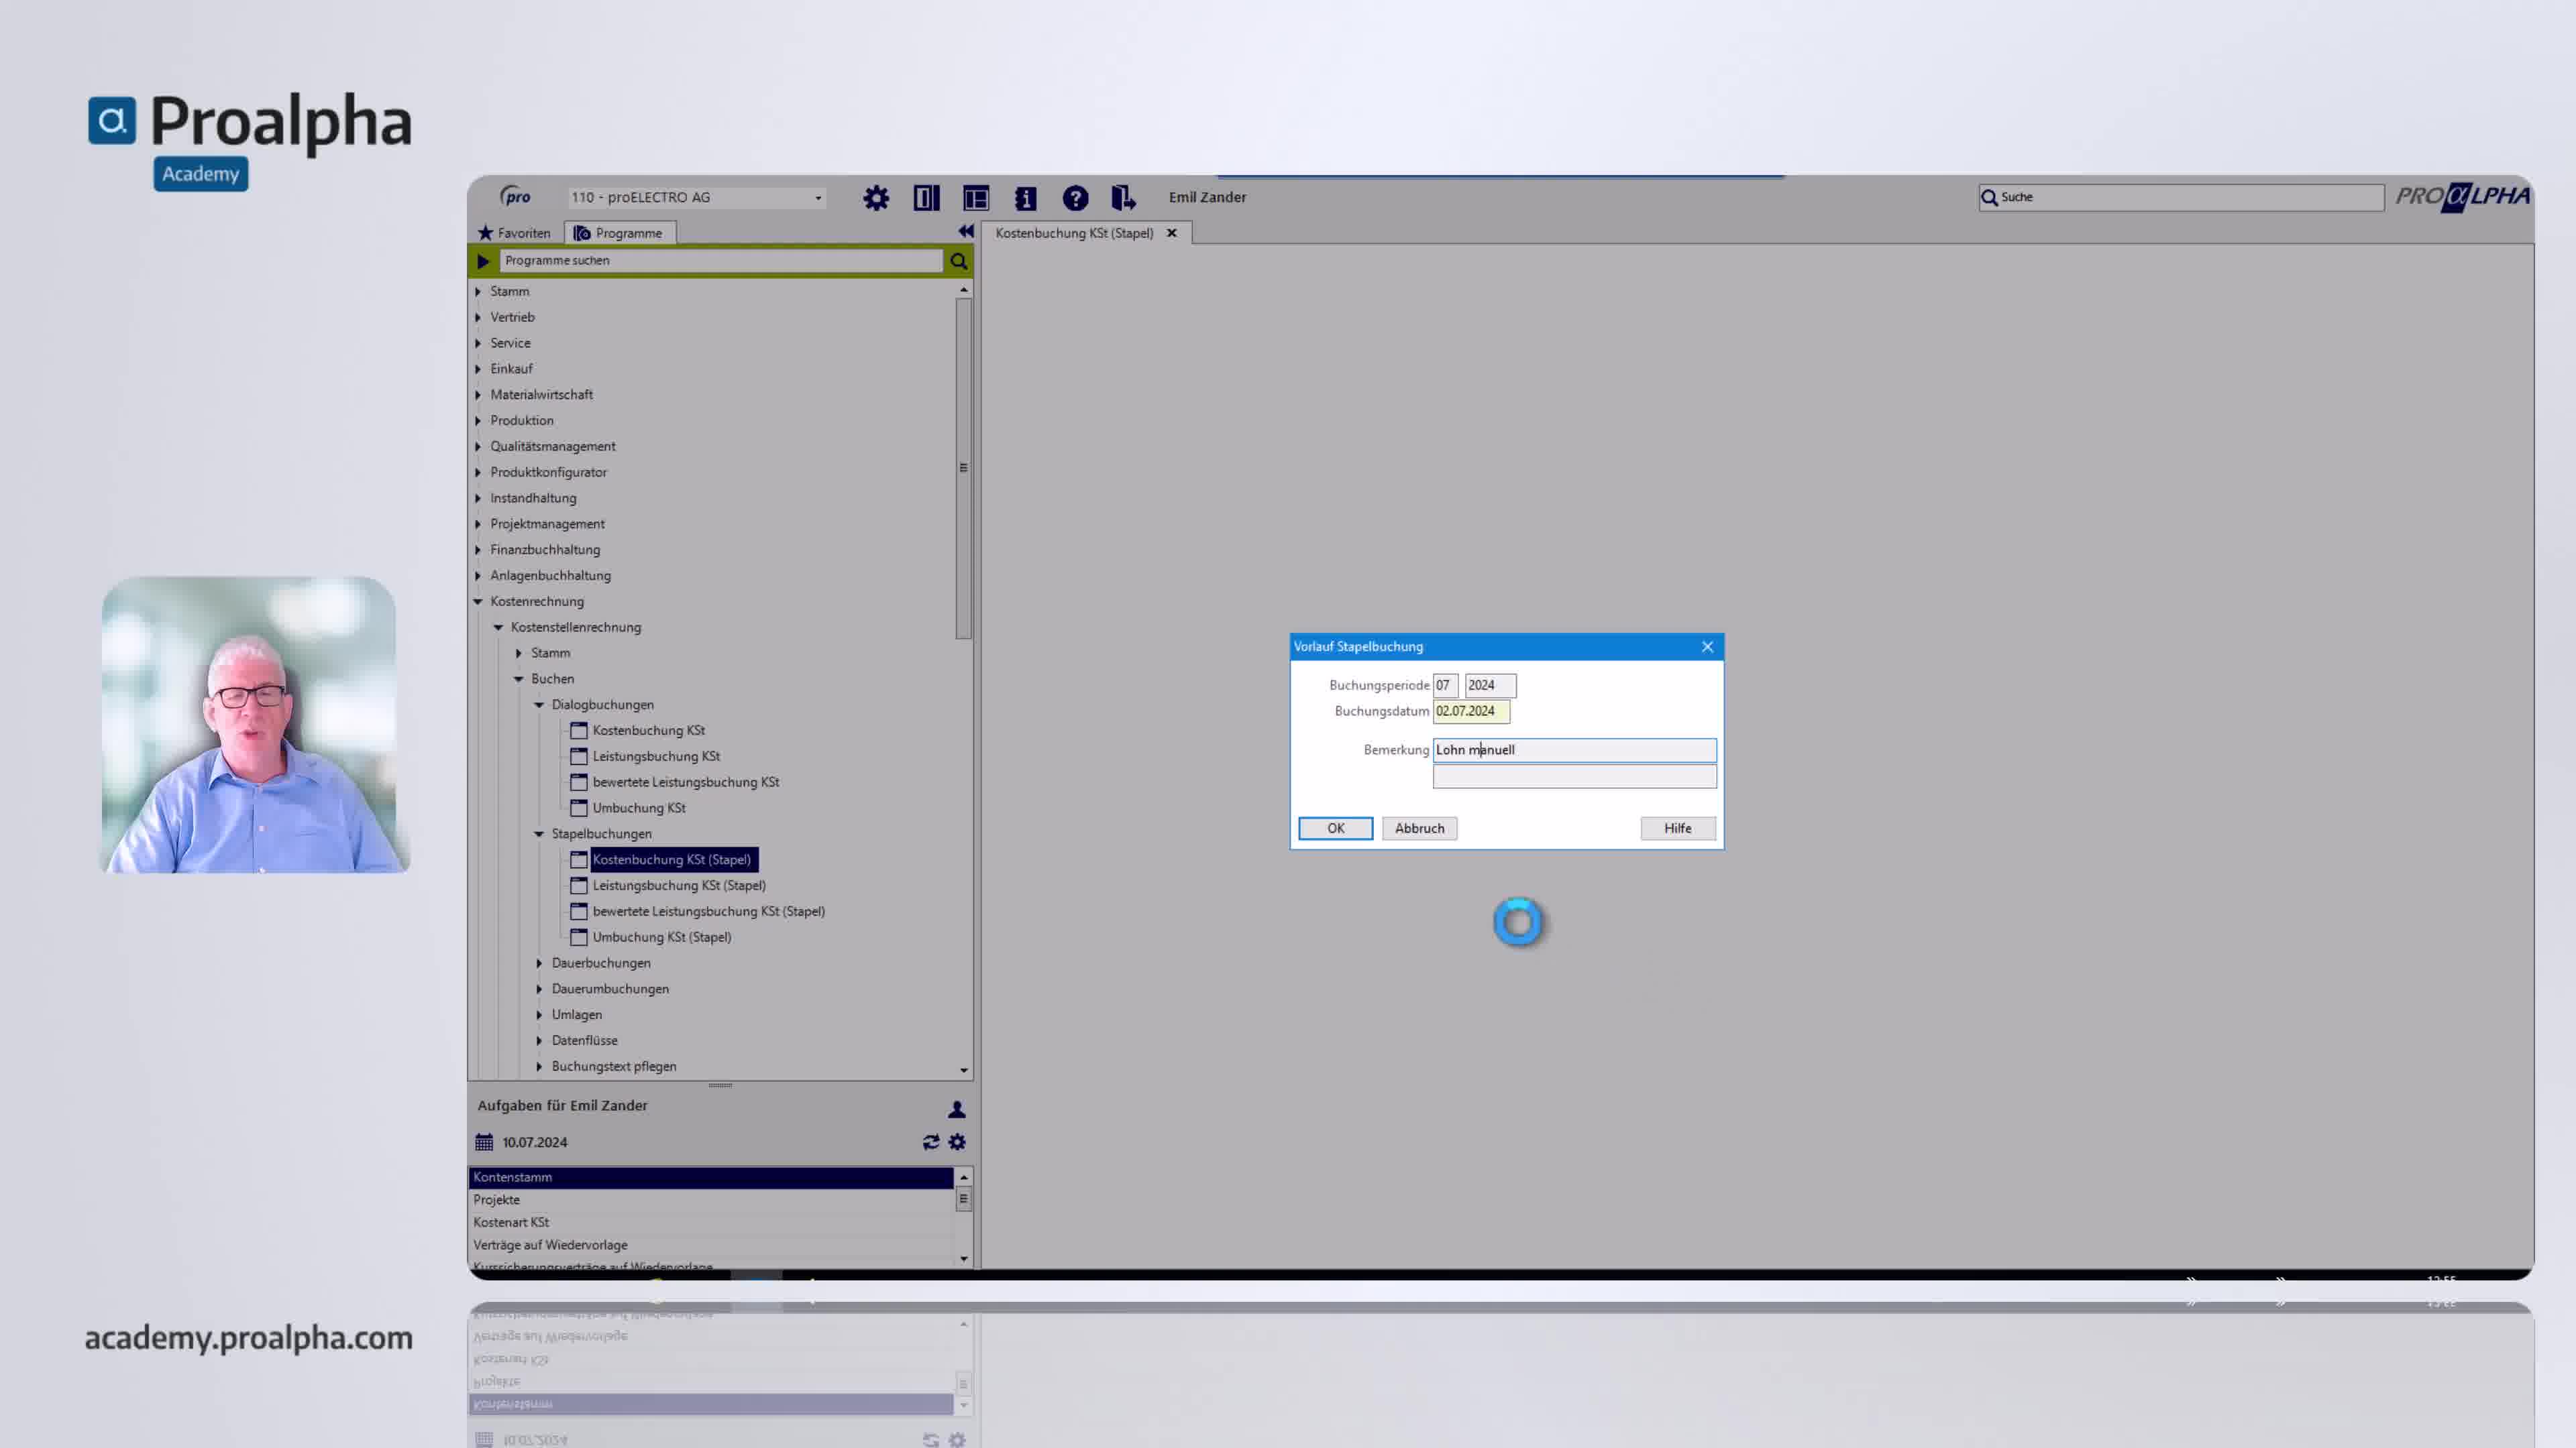2576x1448 pixels.
Task: Collapse the navigation panel with double arrows
Action: click(965, 232)
